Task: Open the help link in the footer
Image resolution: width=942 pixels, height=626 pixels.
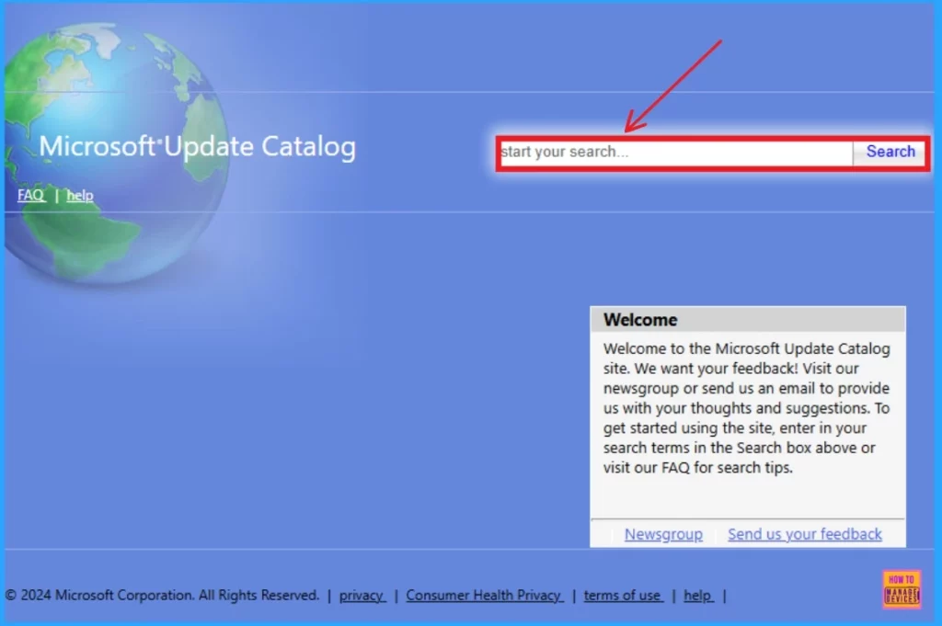Action: pyautogui.click(x=697, y=595)
